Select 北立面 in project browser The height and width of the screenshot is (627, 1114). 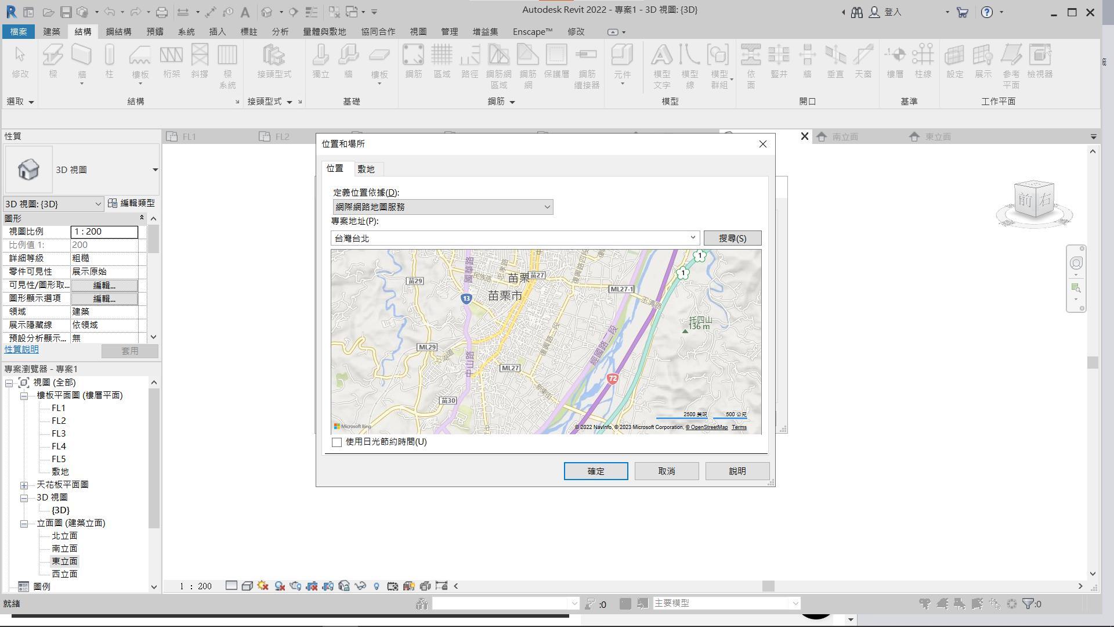pos(64,536)
